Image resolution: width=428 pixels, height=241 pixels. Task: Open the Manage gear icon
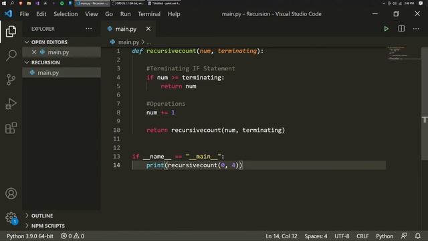pos(11,218)
